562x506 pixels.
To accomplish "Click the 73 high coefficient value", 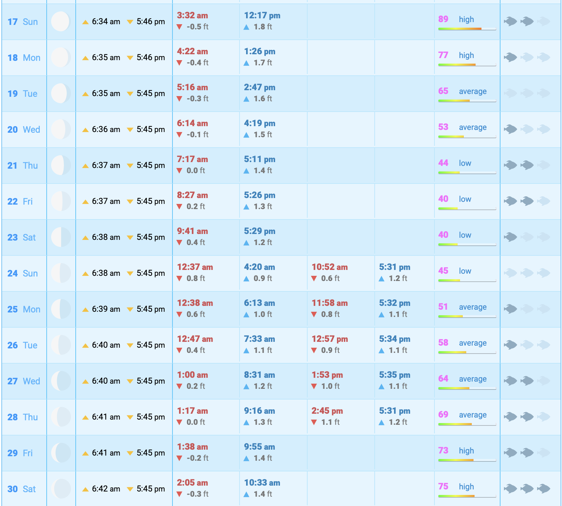I will coord(443,451).
